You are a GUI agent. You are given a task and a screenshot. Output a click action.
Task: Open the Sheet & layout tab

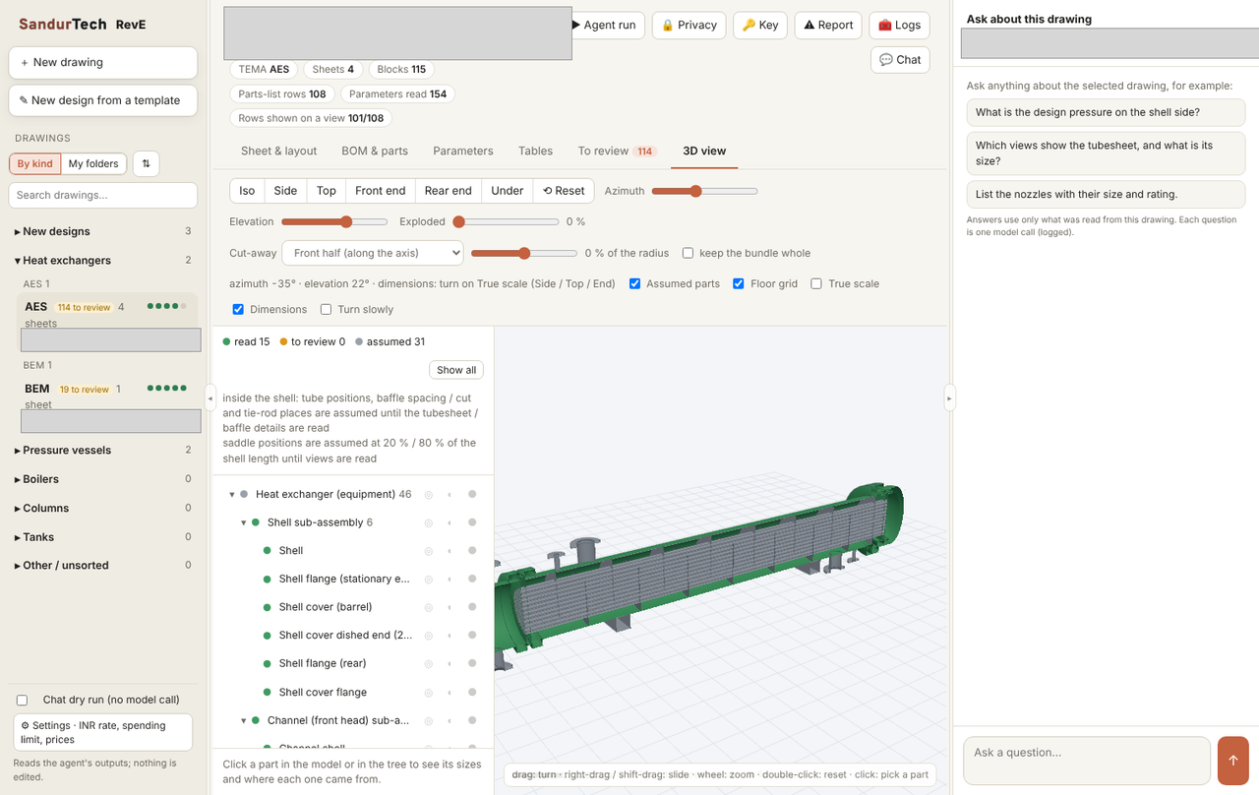(279, 152)
